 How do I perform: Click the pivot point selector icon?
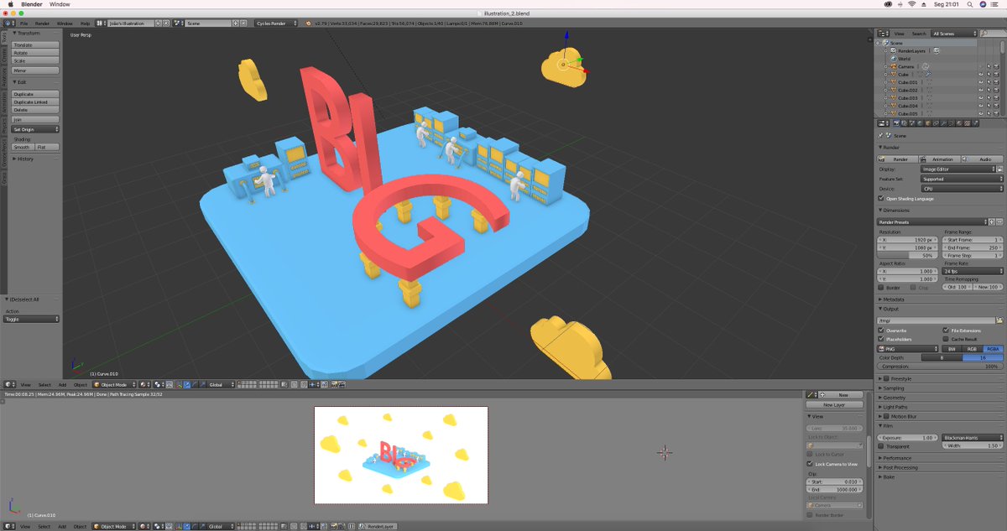159,384
